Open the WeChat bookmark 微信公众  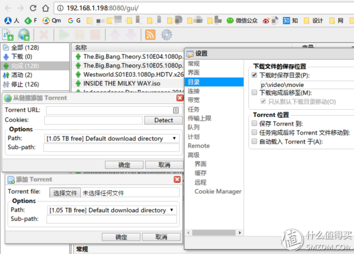pyautogui.click(x=242, y=21)
